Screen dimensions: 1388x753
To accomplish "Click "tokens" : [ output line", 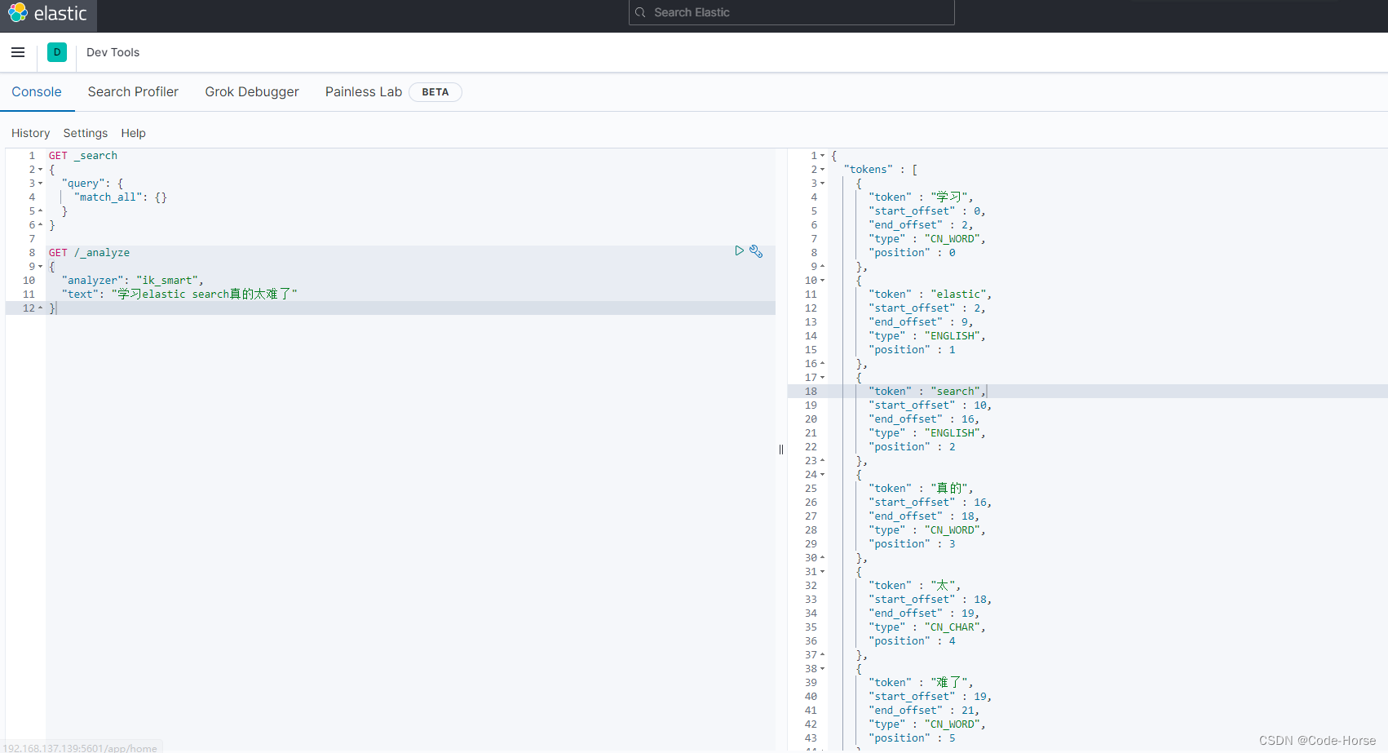I will pos(881,170).
